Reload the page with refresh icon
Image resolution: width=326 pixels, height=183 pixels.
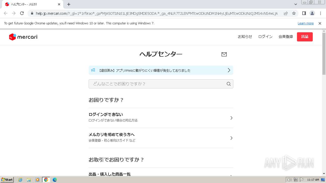(x=22, y=13)
